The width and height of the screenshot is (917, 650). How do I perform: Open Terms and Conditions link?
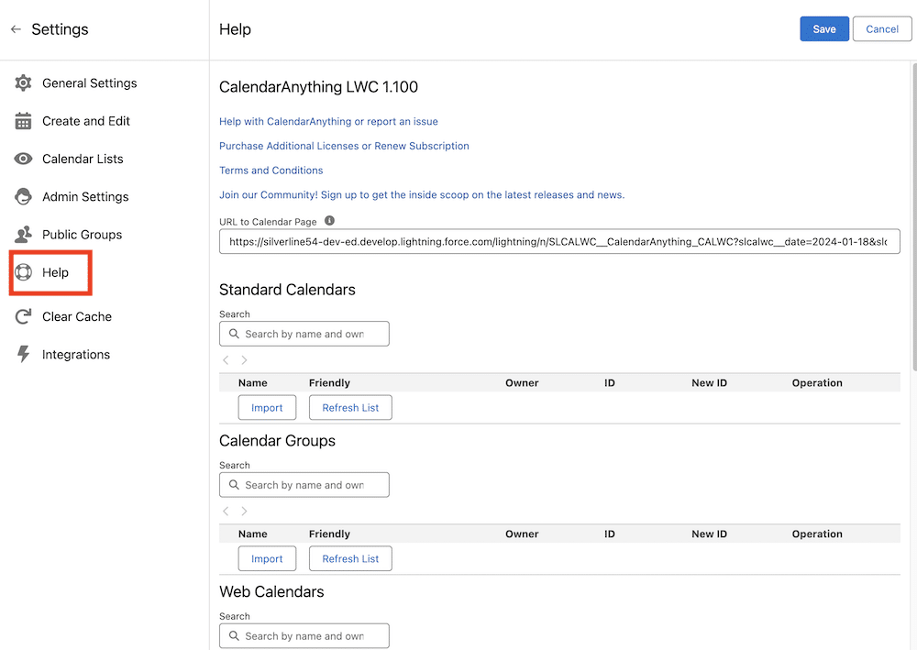point(271,171)
